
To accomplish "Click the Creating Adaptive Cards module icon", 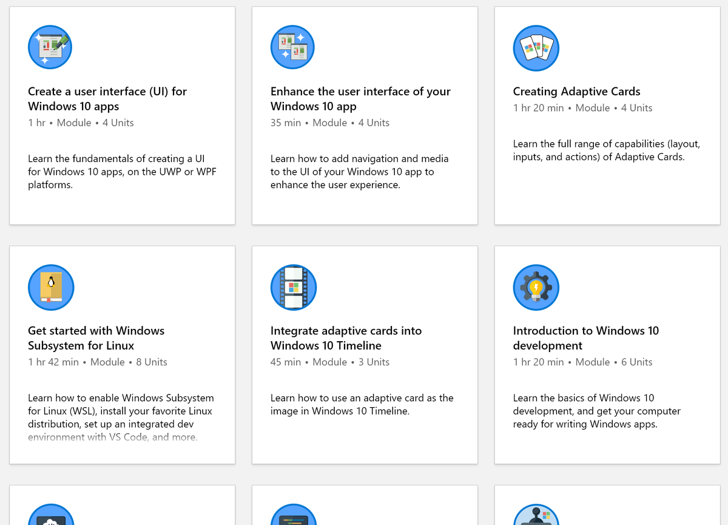I will tap(536, 48).
